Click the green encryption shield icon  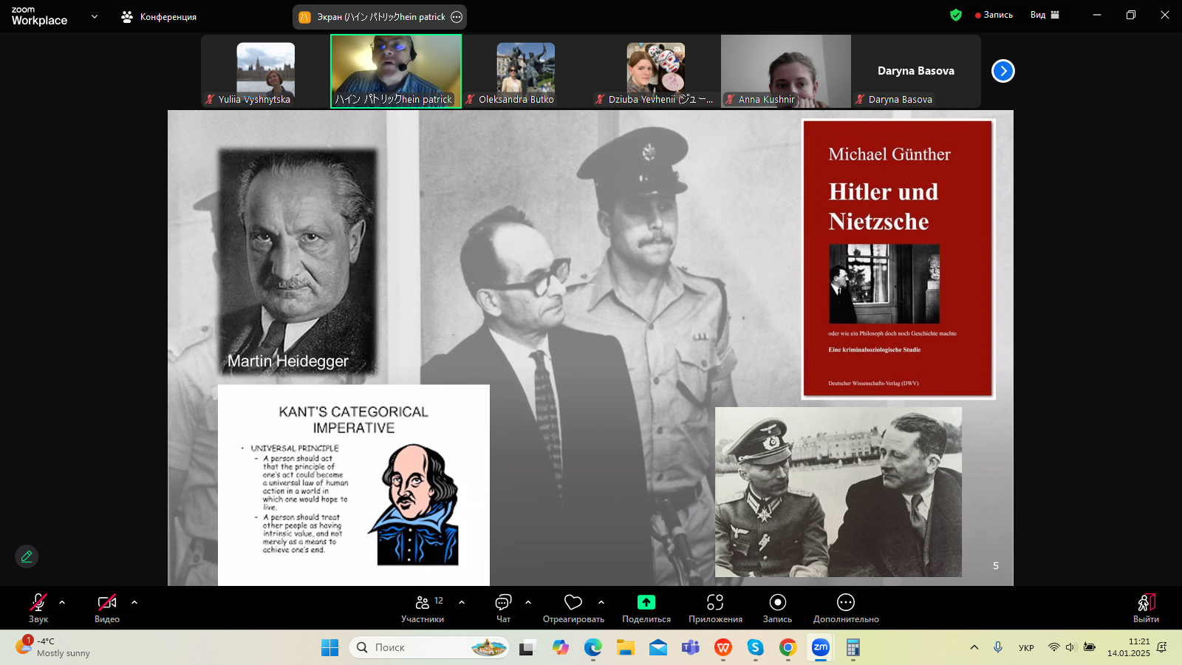[956, 15]
